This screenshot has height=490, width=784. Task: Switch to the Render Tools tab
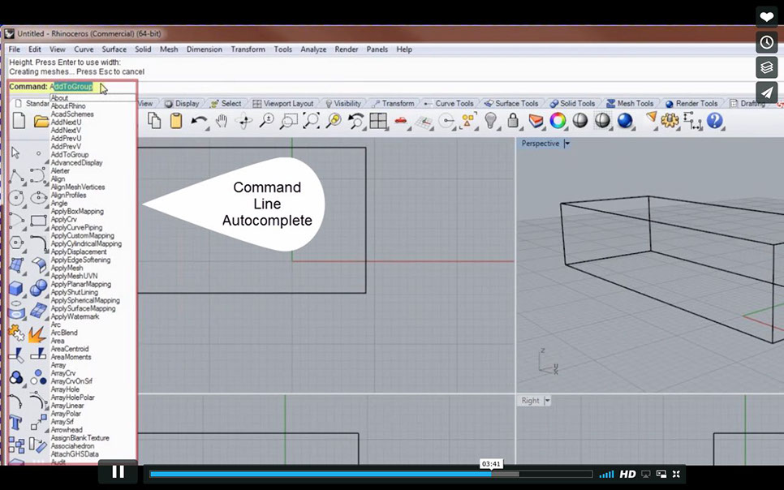(691, 104)
